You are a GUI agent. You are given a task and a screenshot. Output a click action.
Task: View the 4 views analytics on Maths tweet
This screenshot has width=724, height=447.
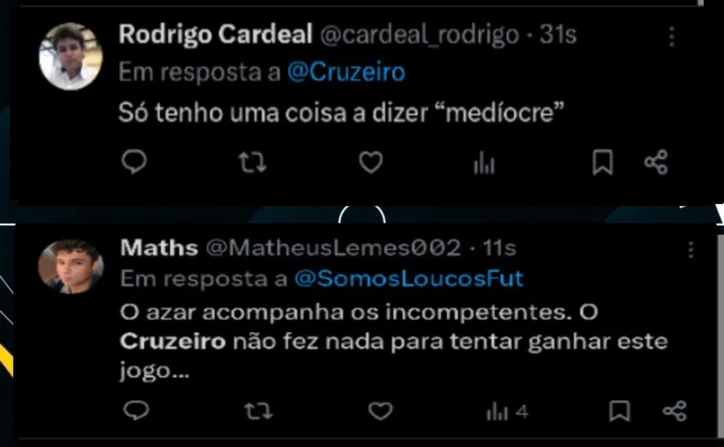pos(507,412)
